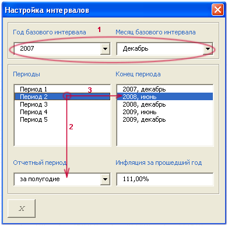Open the base interval year dropdown arrow

click(105, 48)
